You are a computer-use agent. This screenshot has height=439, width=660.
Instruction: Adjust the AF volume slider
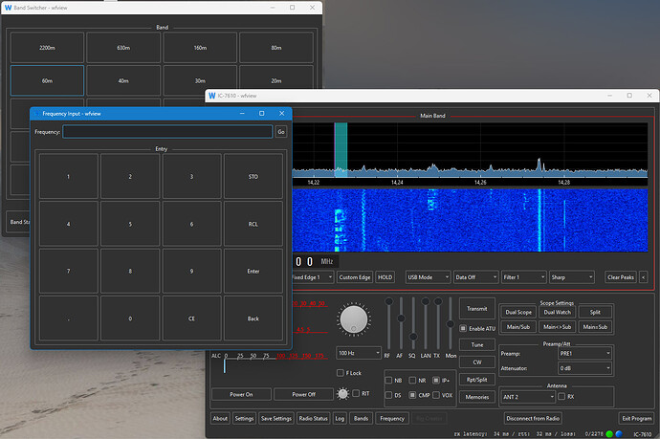point(401,323)
